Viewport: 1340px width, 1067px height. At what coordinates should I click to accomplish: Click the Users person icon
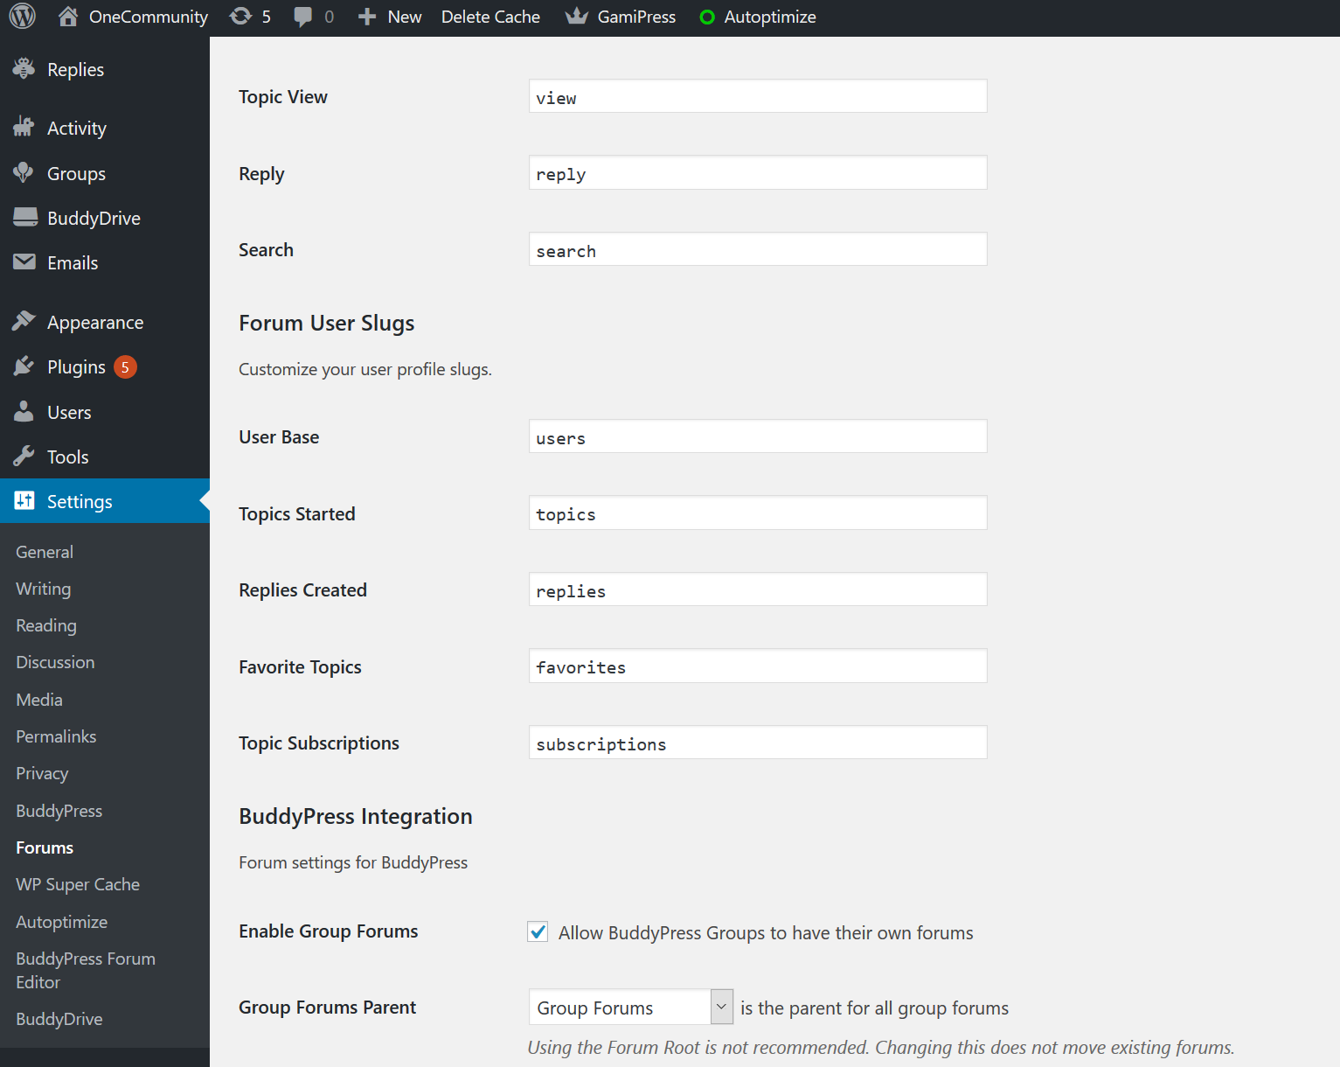coord(24,412)
